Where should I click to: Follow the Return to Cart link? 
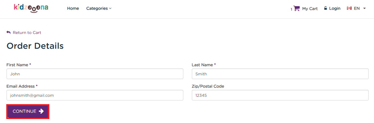[27, 33]
